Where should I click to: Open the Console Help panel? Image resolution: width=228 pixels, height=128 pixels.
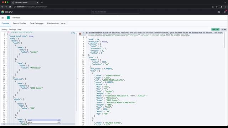click(x=19, y=29)
